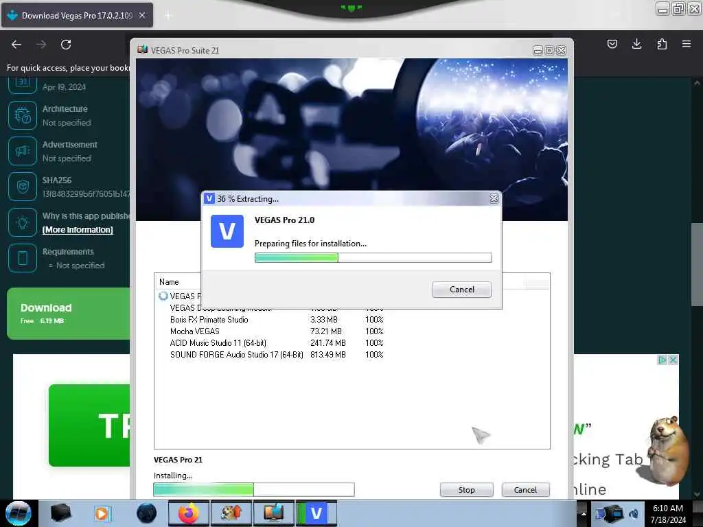Click the 3.33 MB size value
Viewport: 703px width, 527px height.
click(324, 320)
